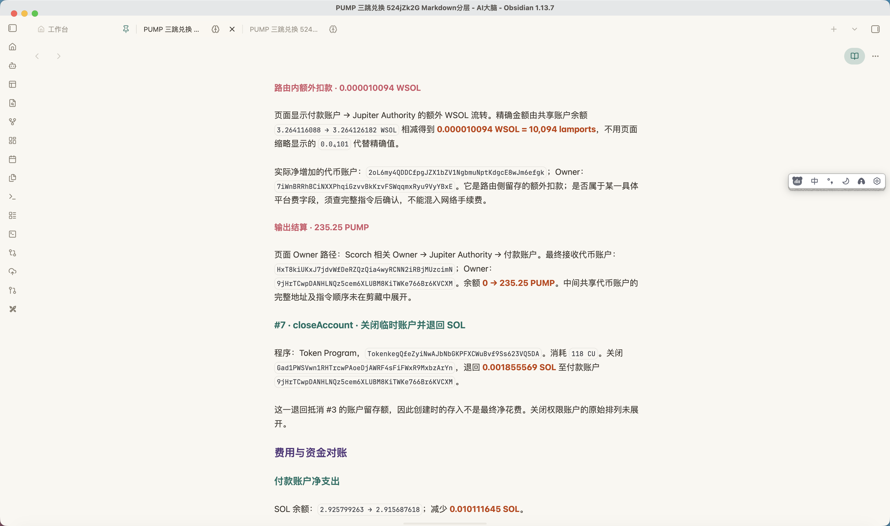Toggle the right sidebar panel
The width and height of the screenshot is (890, 526).
click(x=875, y=29)
